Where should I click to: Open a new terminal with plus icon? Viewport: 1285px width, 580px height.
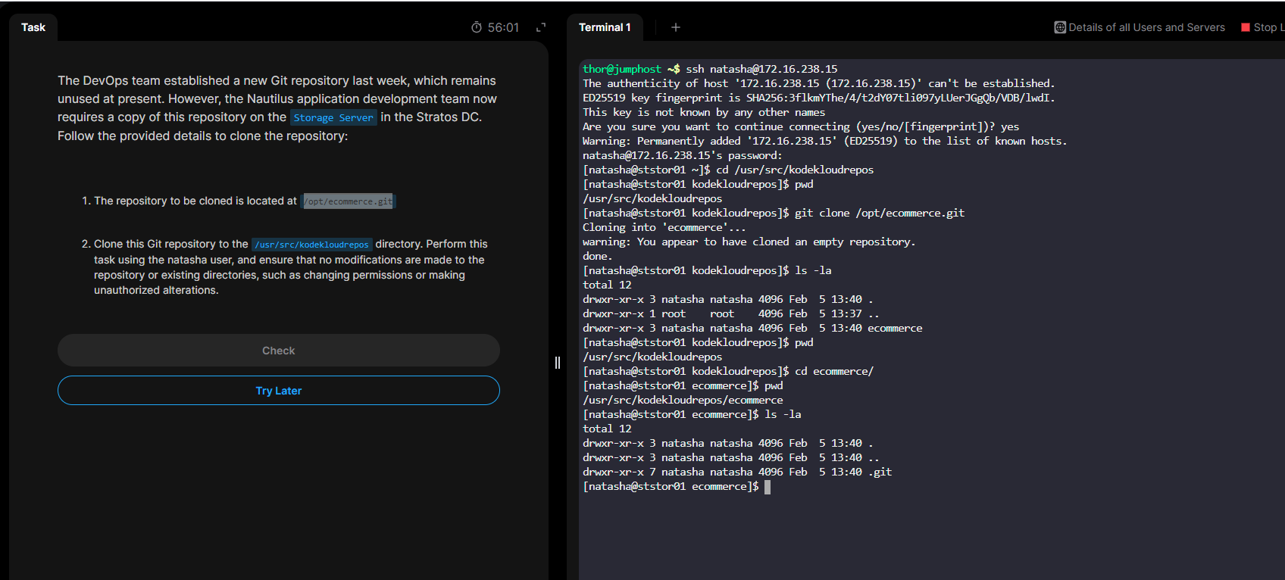tap(676, 27)
